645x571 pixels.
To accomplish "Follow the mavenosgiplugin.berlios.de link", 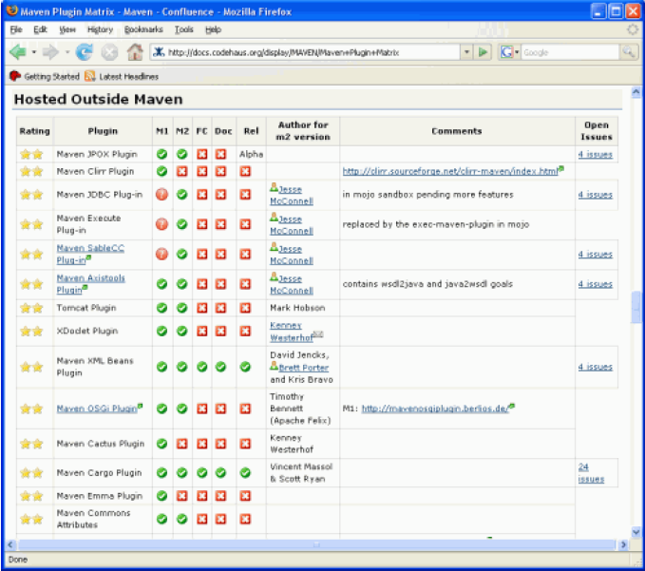I will [x=435, y=409].
